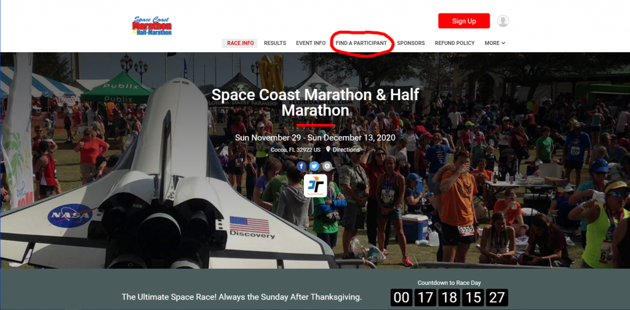Click the Cocoa, FL 32922 US address text
Image resolution: width=630 pixels, height=310 pixels.
click(295, 150)
